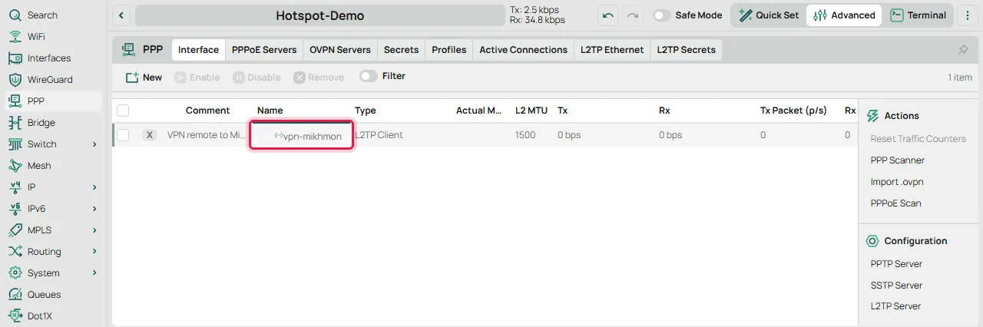Switch to the PPPoE Servers tab
This screenshot has height=327, width=983.
pos(264,50)
